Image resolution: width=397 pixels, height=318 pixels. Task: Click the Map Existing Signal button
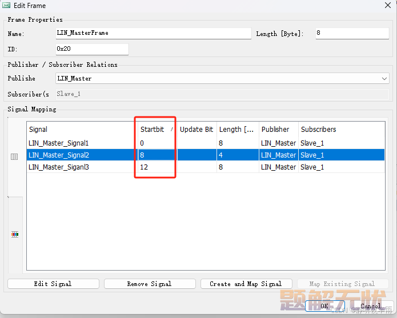[x=343, y=284]
